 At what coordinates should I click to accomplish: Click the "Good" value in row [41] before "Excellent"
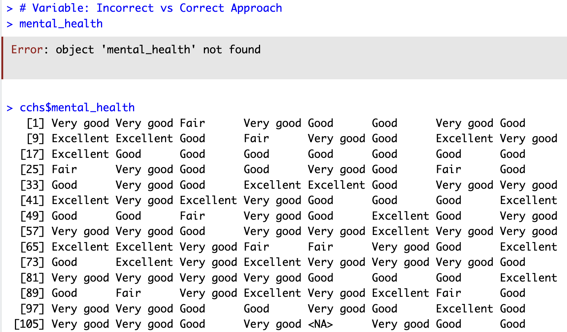coord(449,200)
